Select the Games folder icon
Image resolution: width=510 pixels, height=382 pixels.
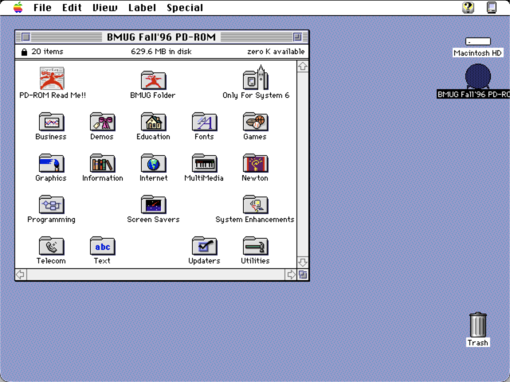[x=256, y=122]
